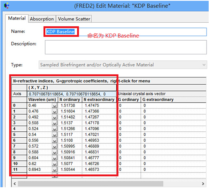Image resolution: width=209 pixels, height=190 pixels.
Task: Click the Name field containing KDP Baseline
Action: click(126, 32)
